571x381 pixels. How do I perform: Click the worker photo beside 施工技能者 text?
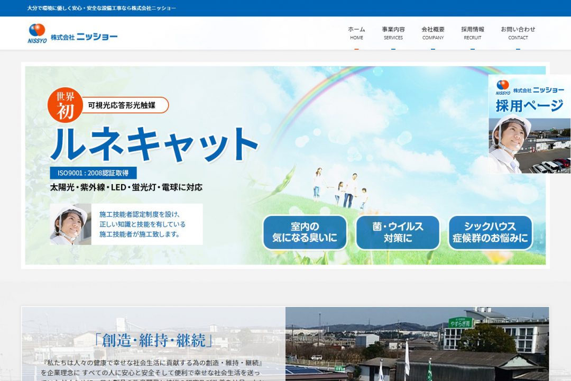pyautogui.click(x=71, y=224)
